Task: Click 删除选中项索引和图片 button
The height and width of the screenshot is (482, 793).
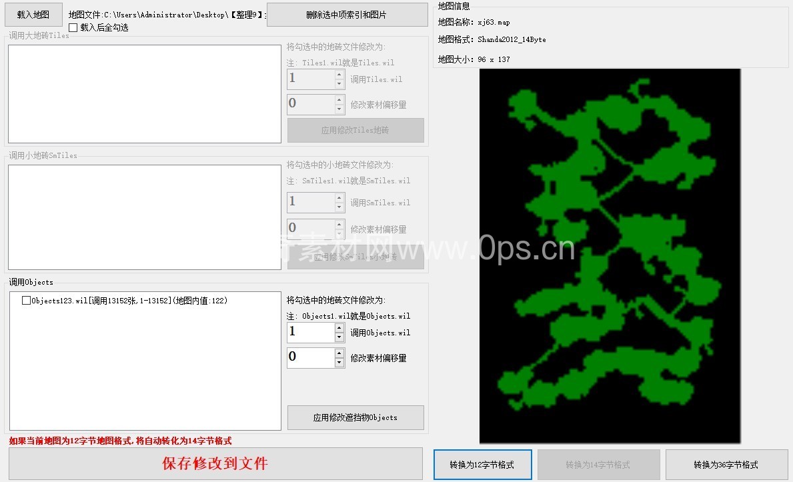Action: point(347,15)
